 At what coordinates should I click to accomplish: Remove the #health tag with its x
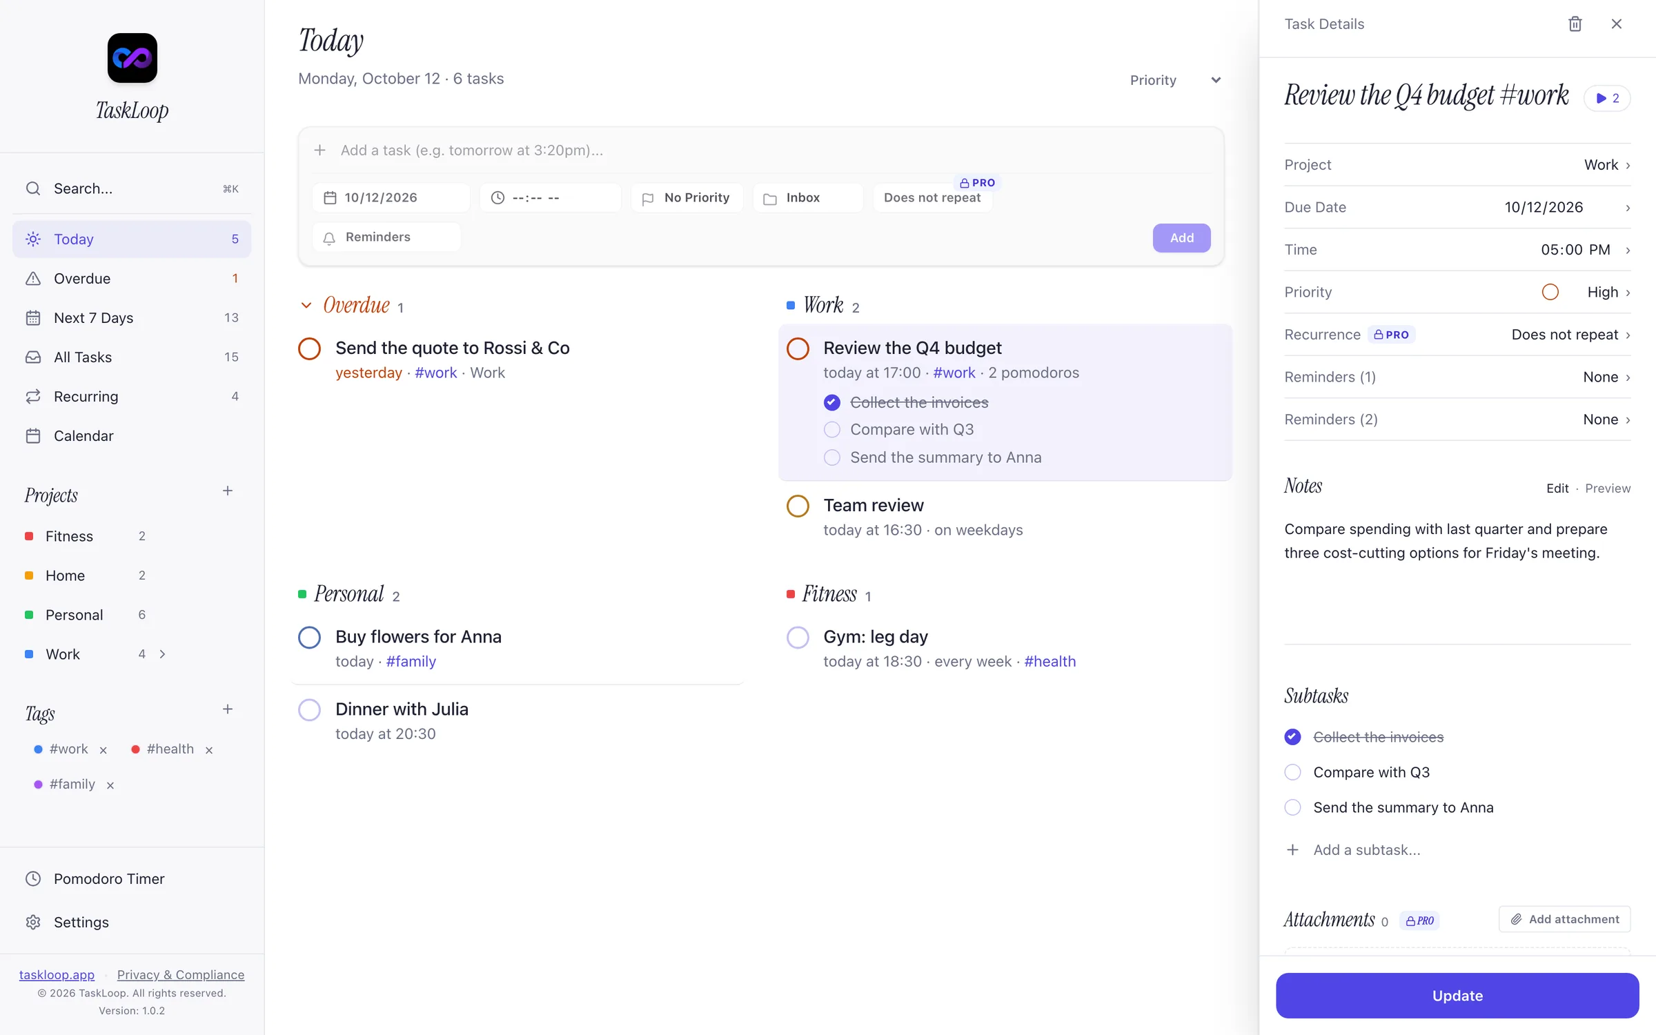209,750
